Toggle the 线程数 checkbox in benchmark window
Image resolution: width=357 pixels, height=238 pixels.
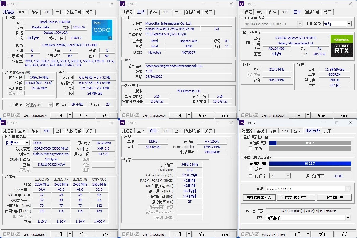[251, 176]
